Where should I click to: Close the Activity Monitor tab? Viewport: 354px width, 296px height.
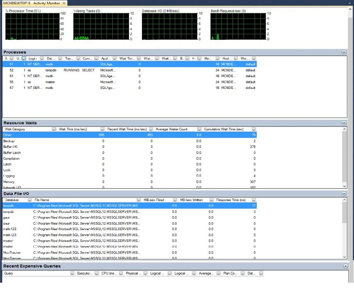tap(64, 3)
